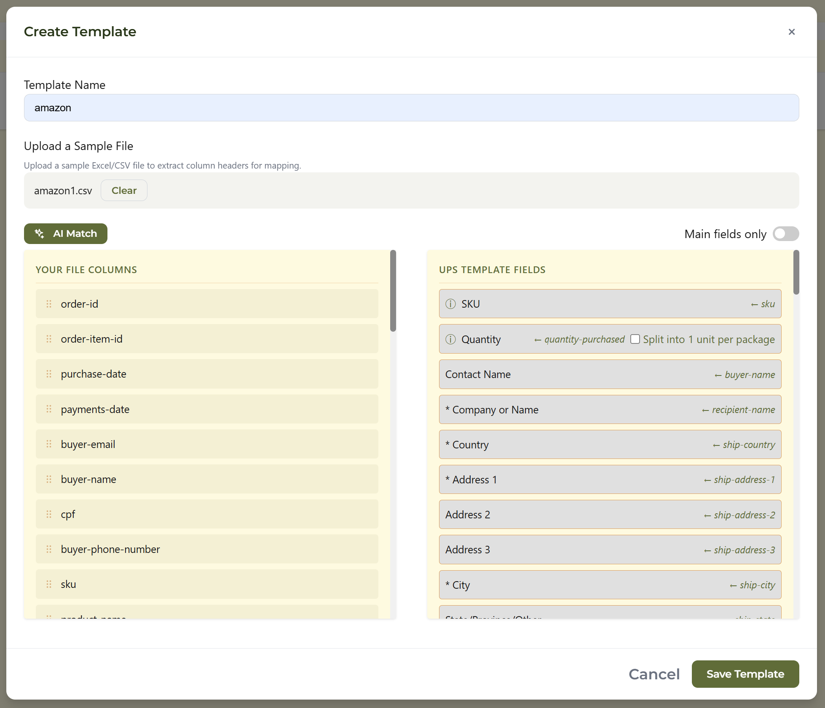
Task: Click the drag handle beside order-item-id
Action: [x=48, y=339]
